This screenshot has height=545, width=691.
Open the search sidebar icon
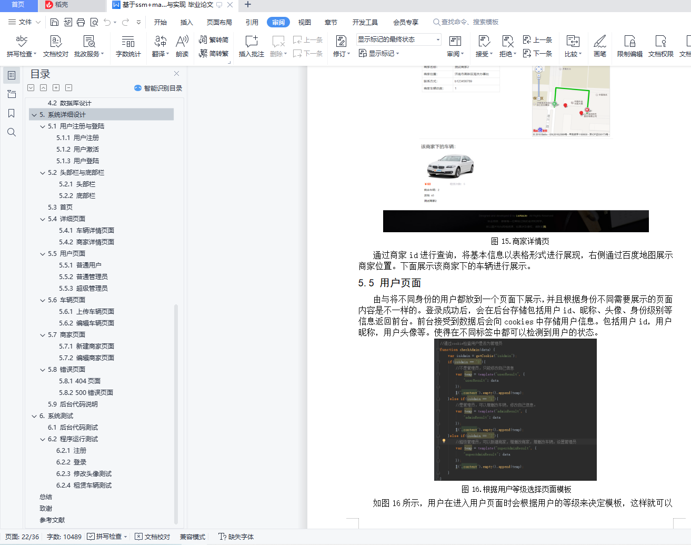(x=12, y=132)
